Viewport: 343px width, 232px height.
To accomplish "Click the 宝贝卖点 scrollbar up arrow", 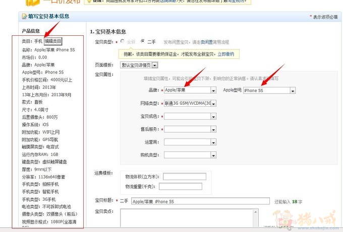I will (x=256, y=212).
